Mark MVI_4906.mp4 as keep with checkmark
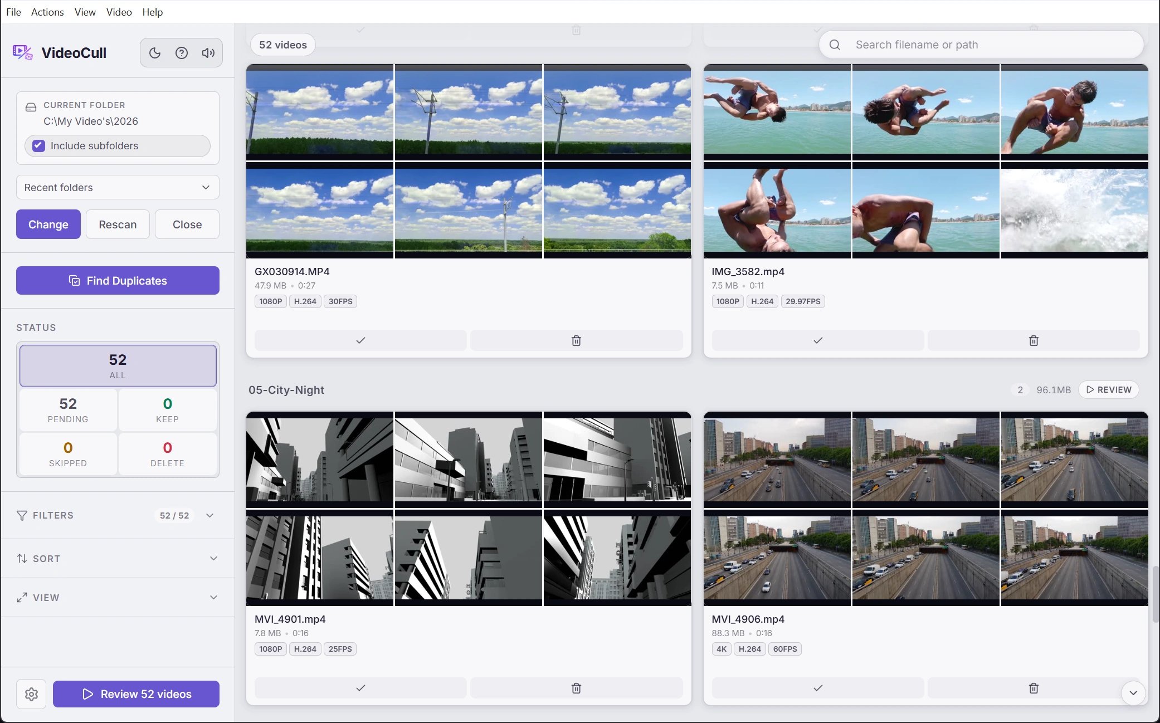Viewport: 1160px width, 723px height. tap(817, 688)
